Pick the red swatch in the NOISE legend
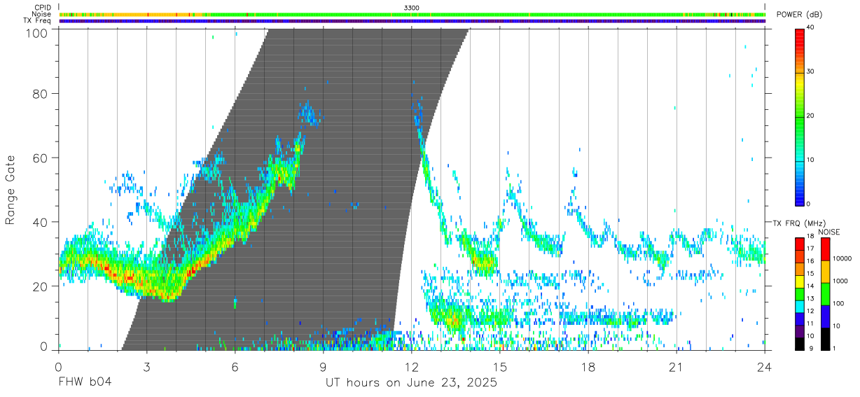The width and height of the screenshot is (860, 397). pyautogui.click(x=826, y=249)
